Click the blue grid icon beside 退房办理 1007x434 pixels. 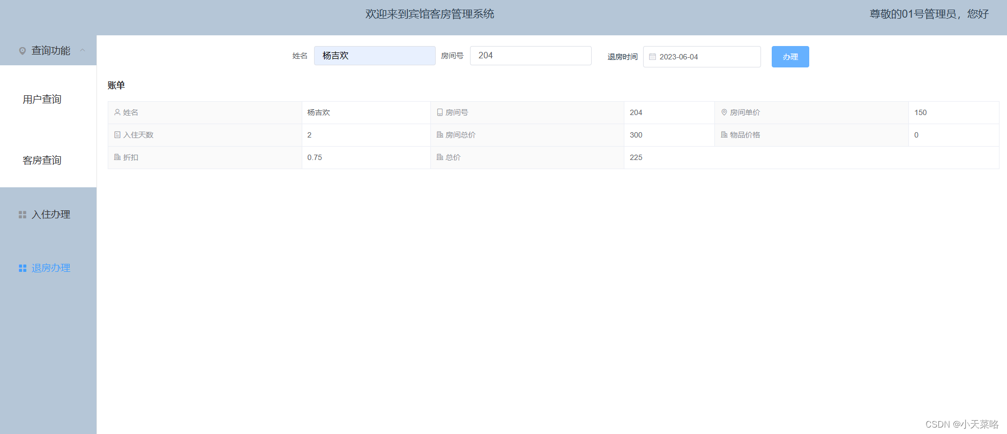point(23,268)
